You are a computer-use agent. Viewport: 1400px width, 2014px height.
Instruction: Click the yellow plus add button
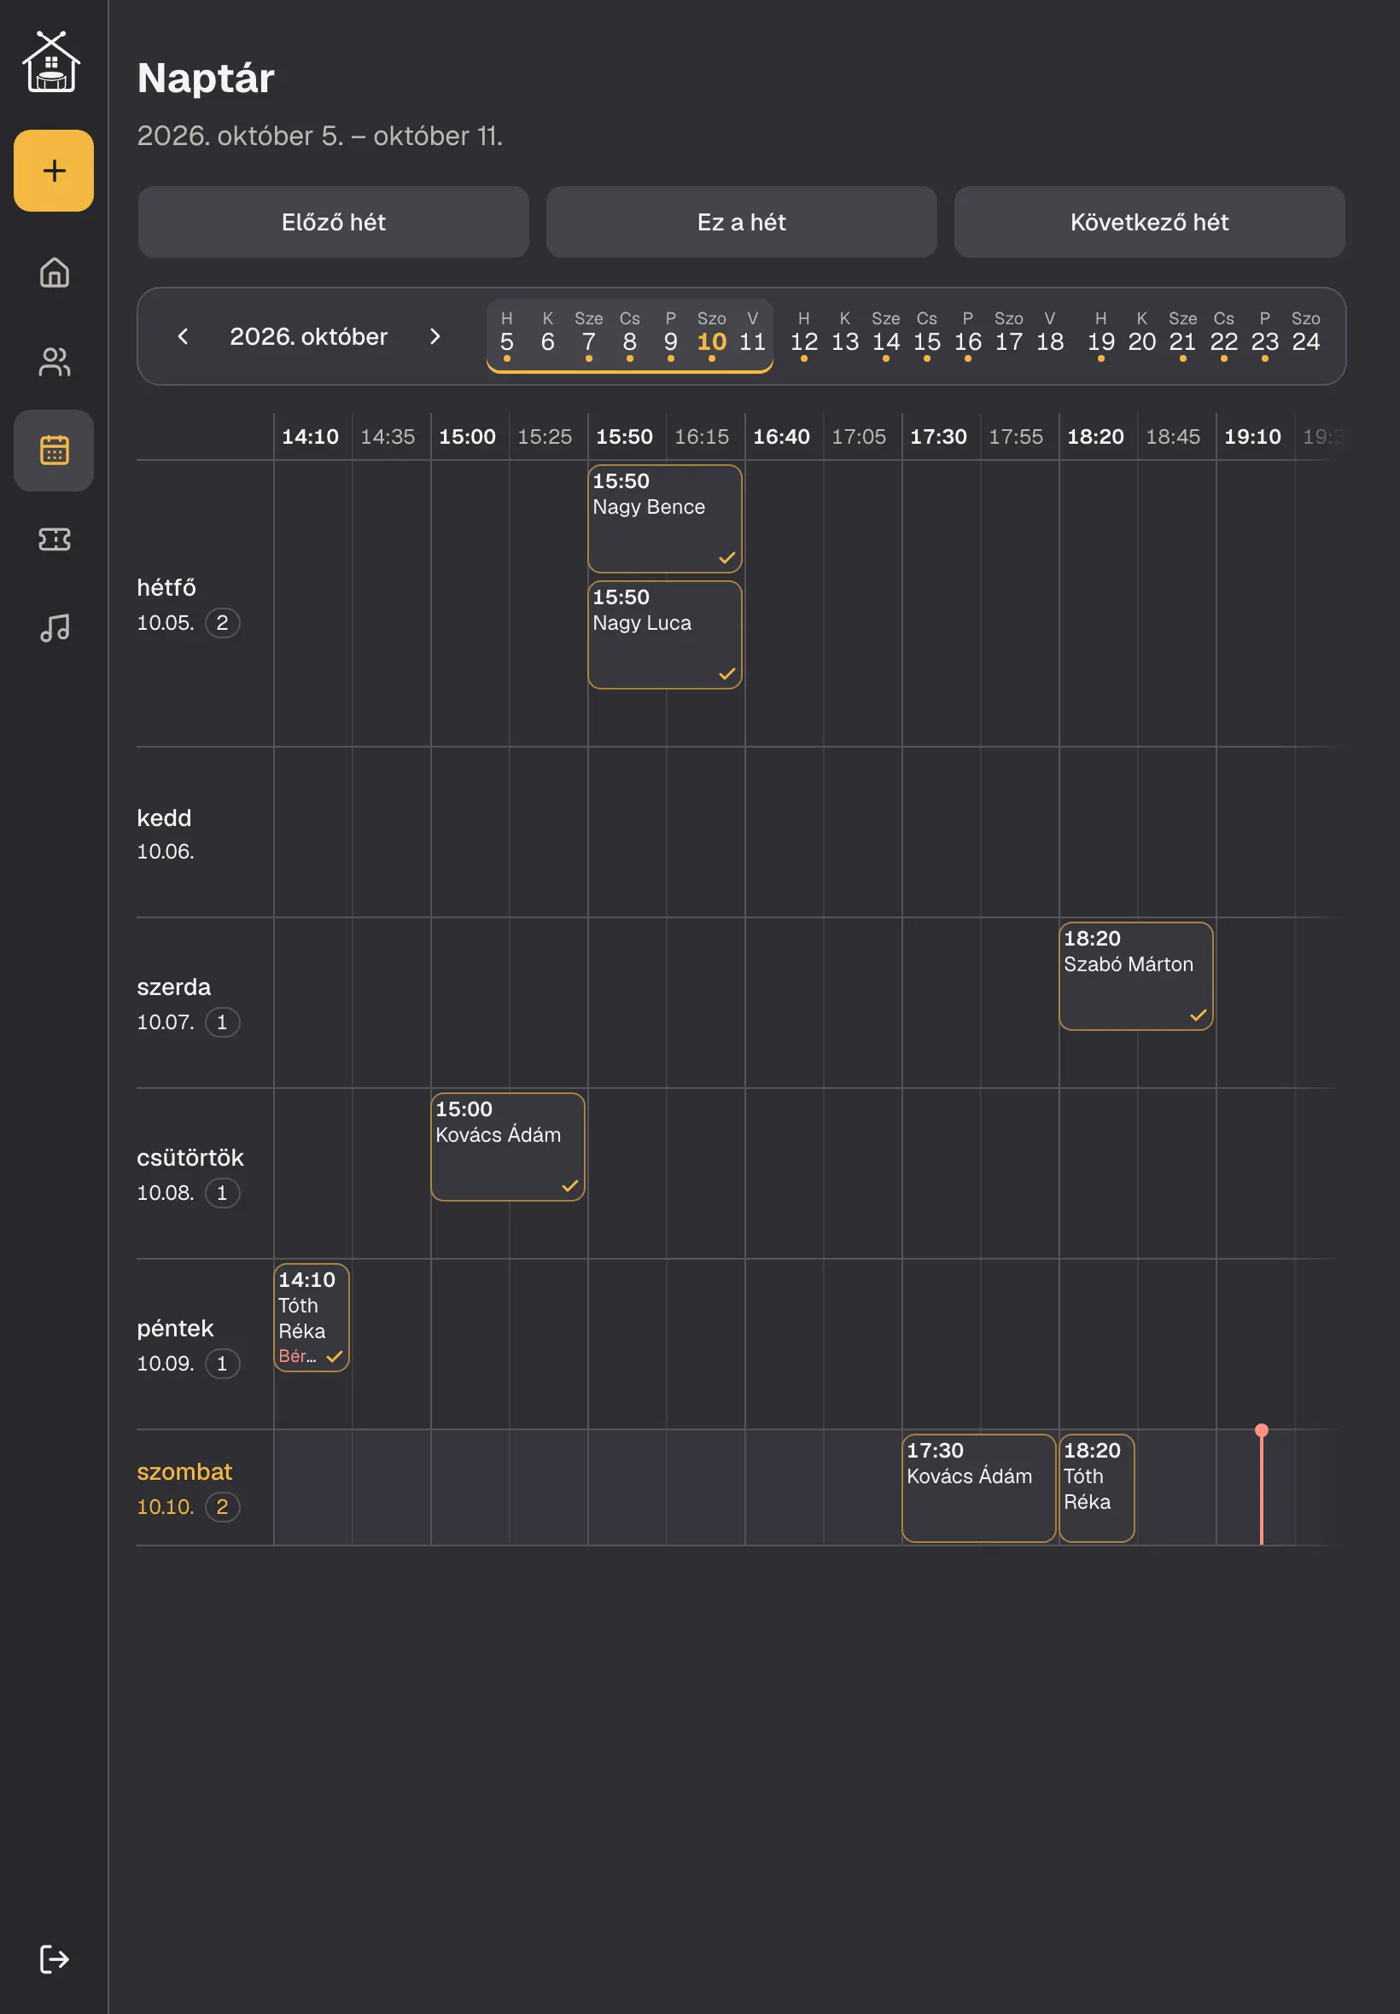point(54,170)
